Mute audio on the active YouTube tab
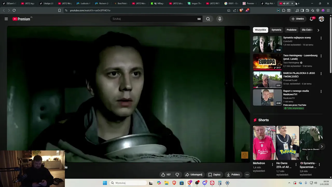Viewport: 332px width, 187px height. click(x=284, y=3)
